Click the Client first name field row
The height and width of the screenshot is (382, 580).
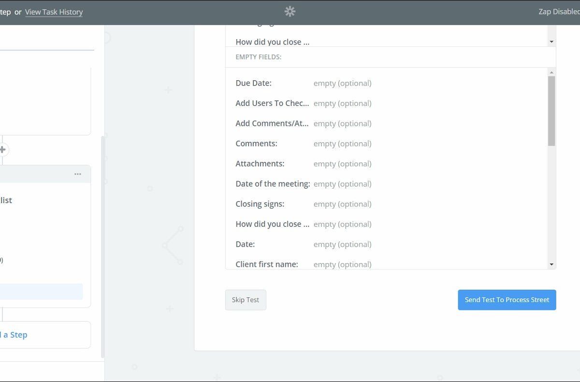coord(303,264)
